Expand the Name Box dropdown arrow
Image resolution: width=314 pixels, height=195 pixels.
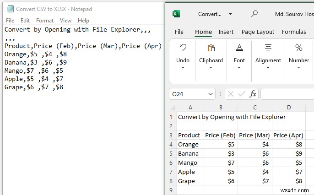211,94
